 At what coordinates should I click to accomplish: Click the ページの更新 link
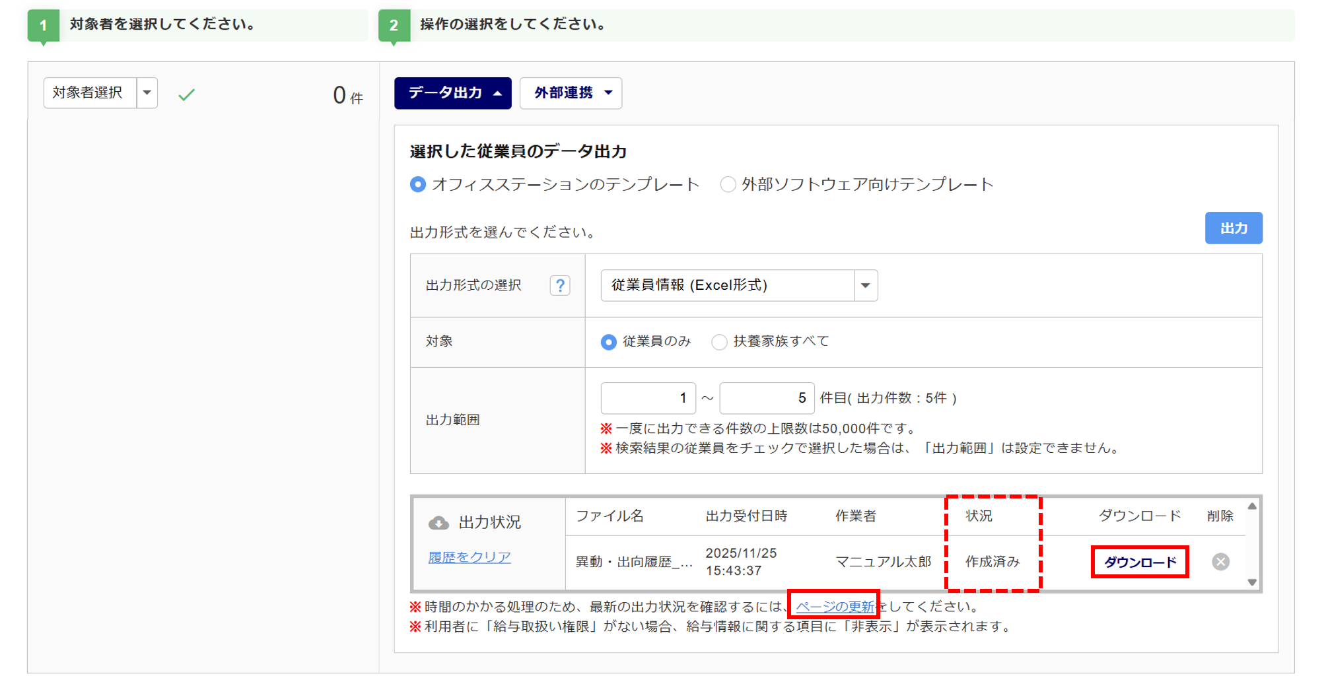tap(835, 606)
